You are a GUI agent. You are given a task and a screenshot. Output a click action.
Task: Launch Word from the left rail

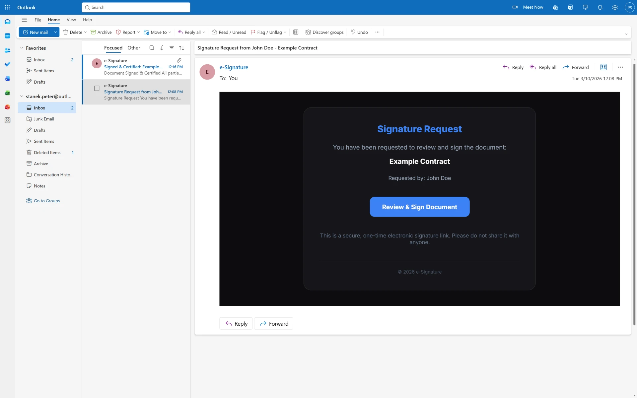[x=7, y=79]
